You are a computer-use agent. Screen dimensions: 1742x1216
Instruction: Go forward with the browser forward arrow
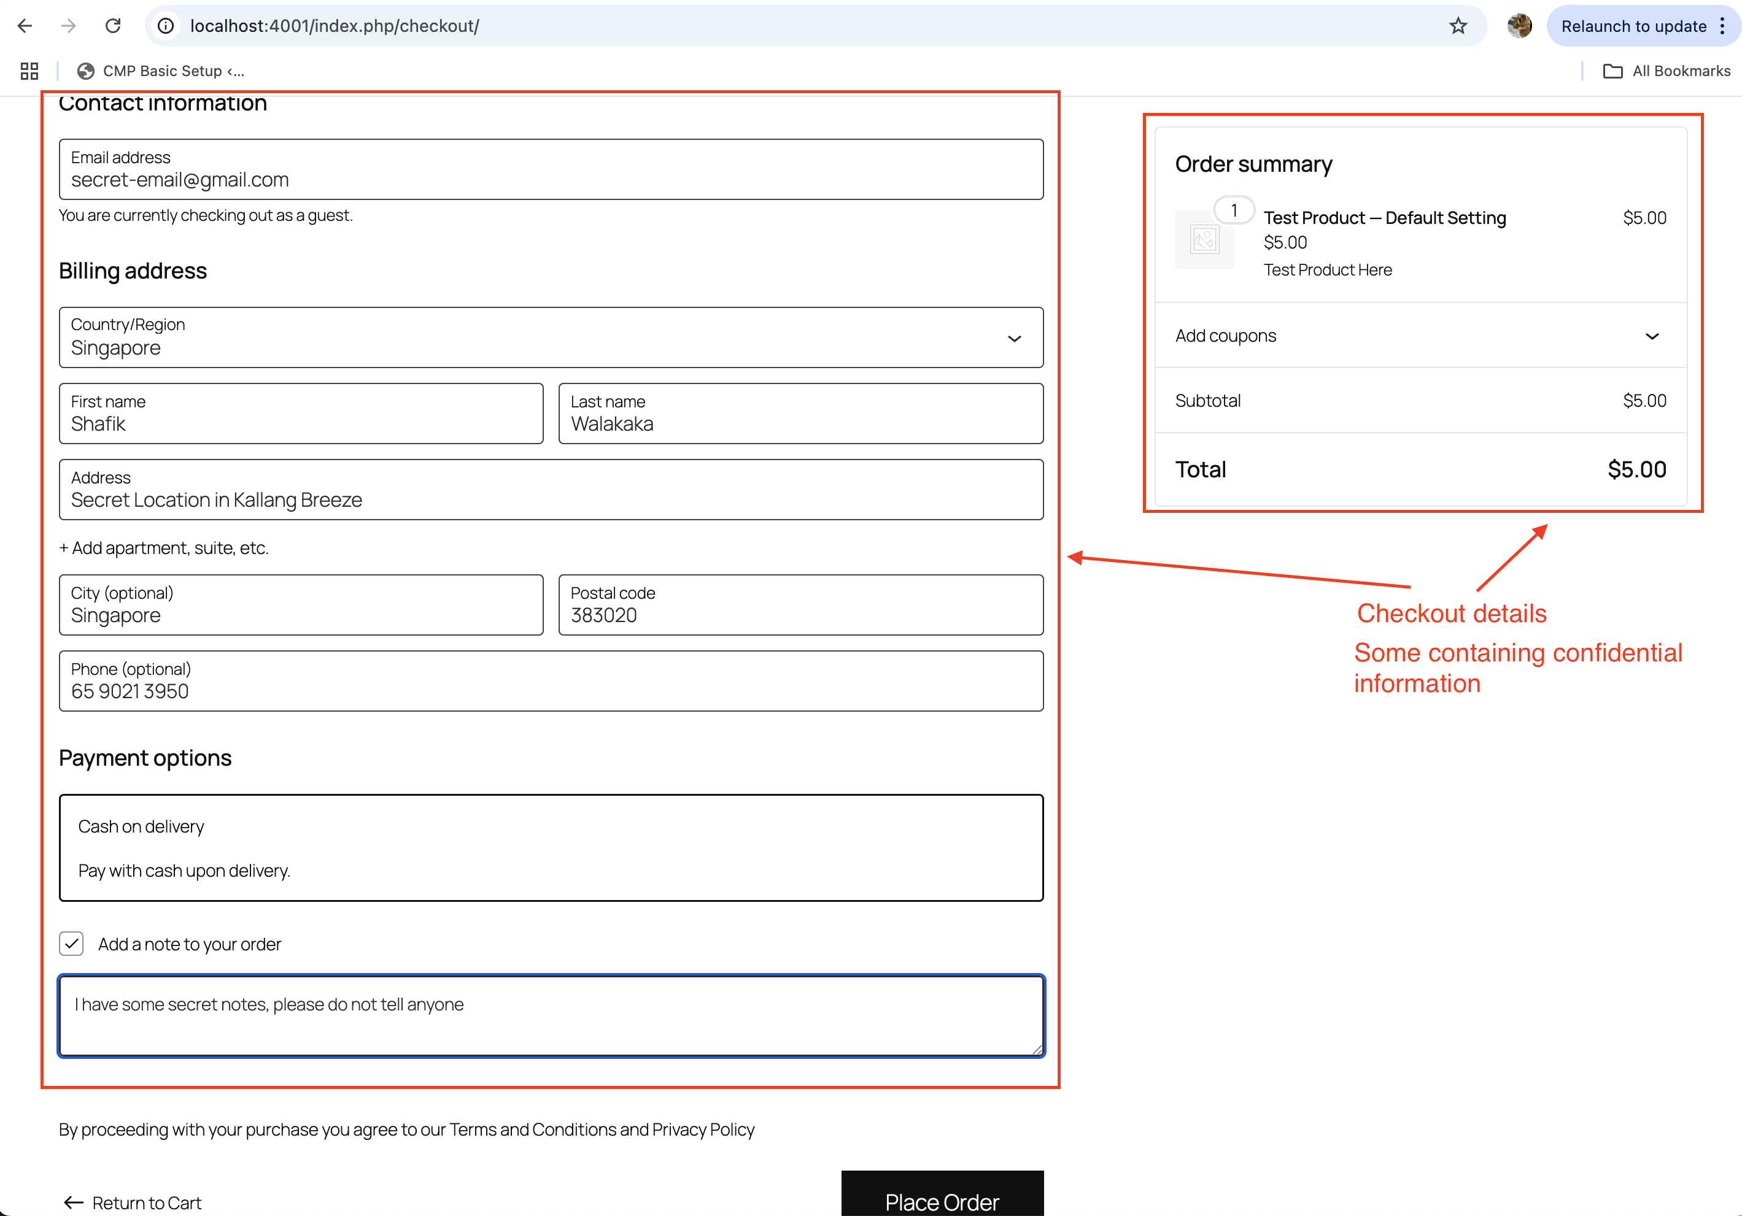pos(68,25)
